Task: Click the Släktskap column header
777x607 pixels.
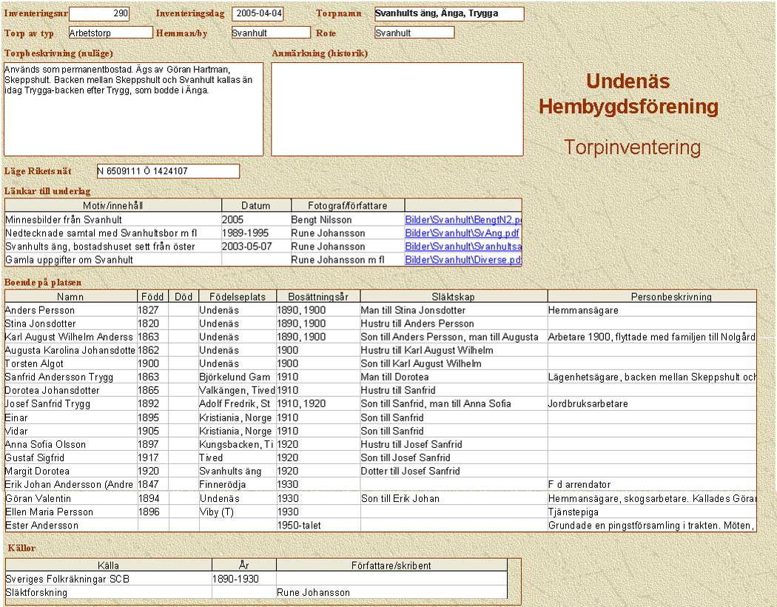Action: click(453, 297)
